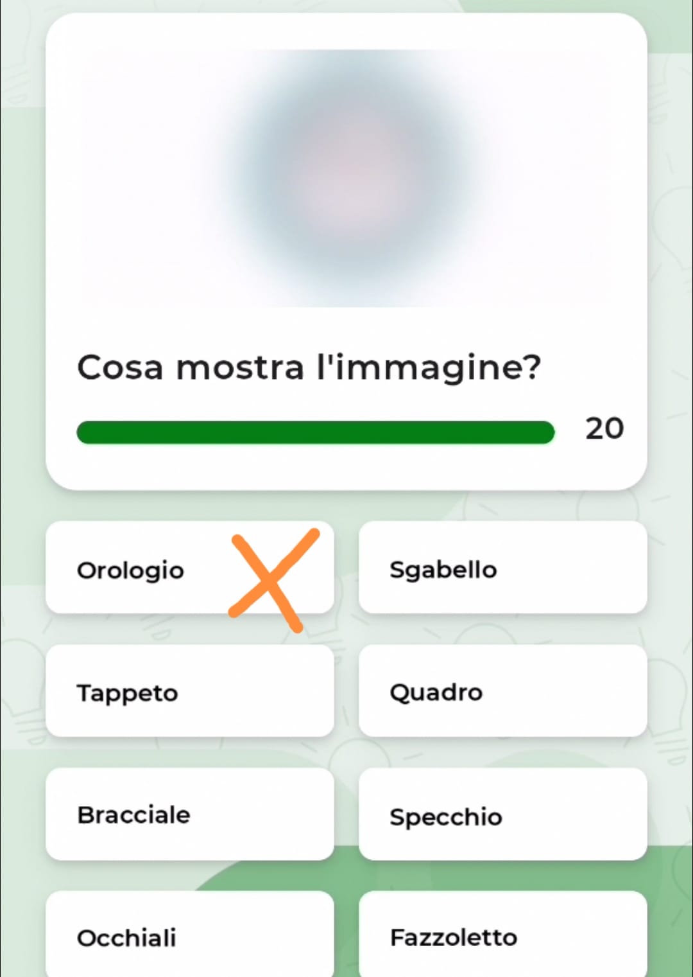This screenshot has width=693, height=977.
Task: Pick Tappeto as the answer
Action: 189,691
